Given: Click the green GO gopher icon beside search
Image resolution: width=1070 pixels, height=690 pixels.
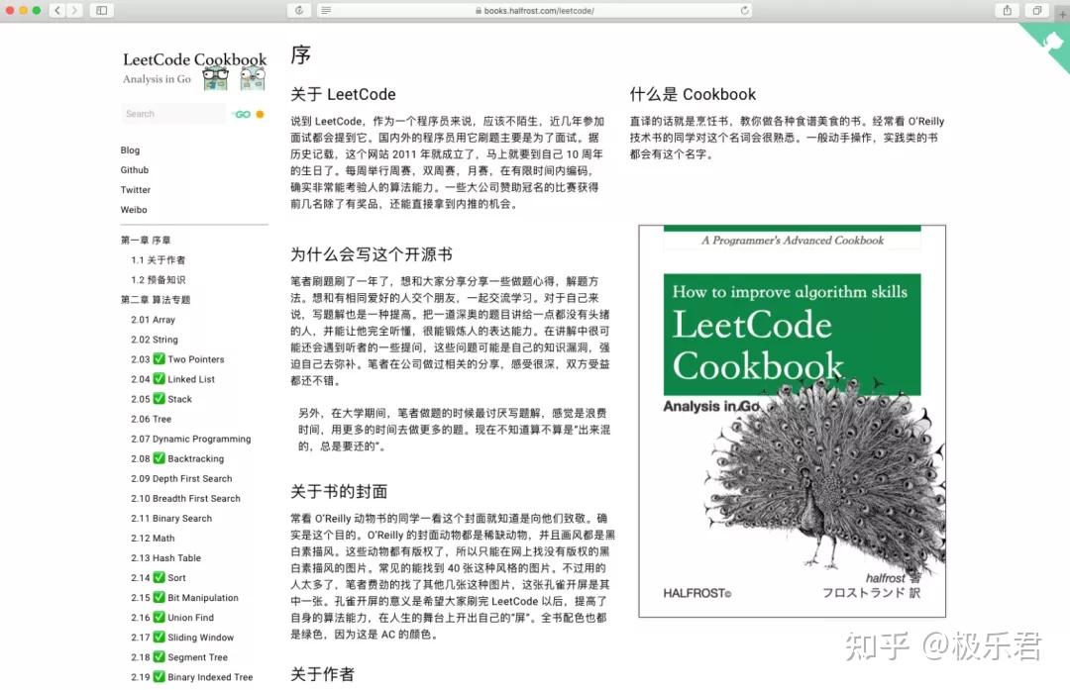Looking at the screenshot, I should pyautogui.click(x=245, y=113).
